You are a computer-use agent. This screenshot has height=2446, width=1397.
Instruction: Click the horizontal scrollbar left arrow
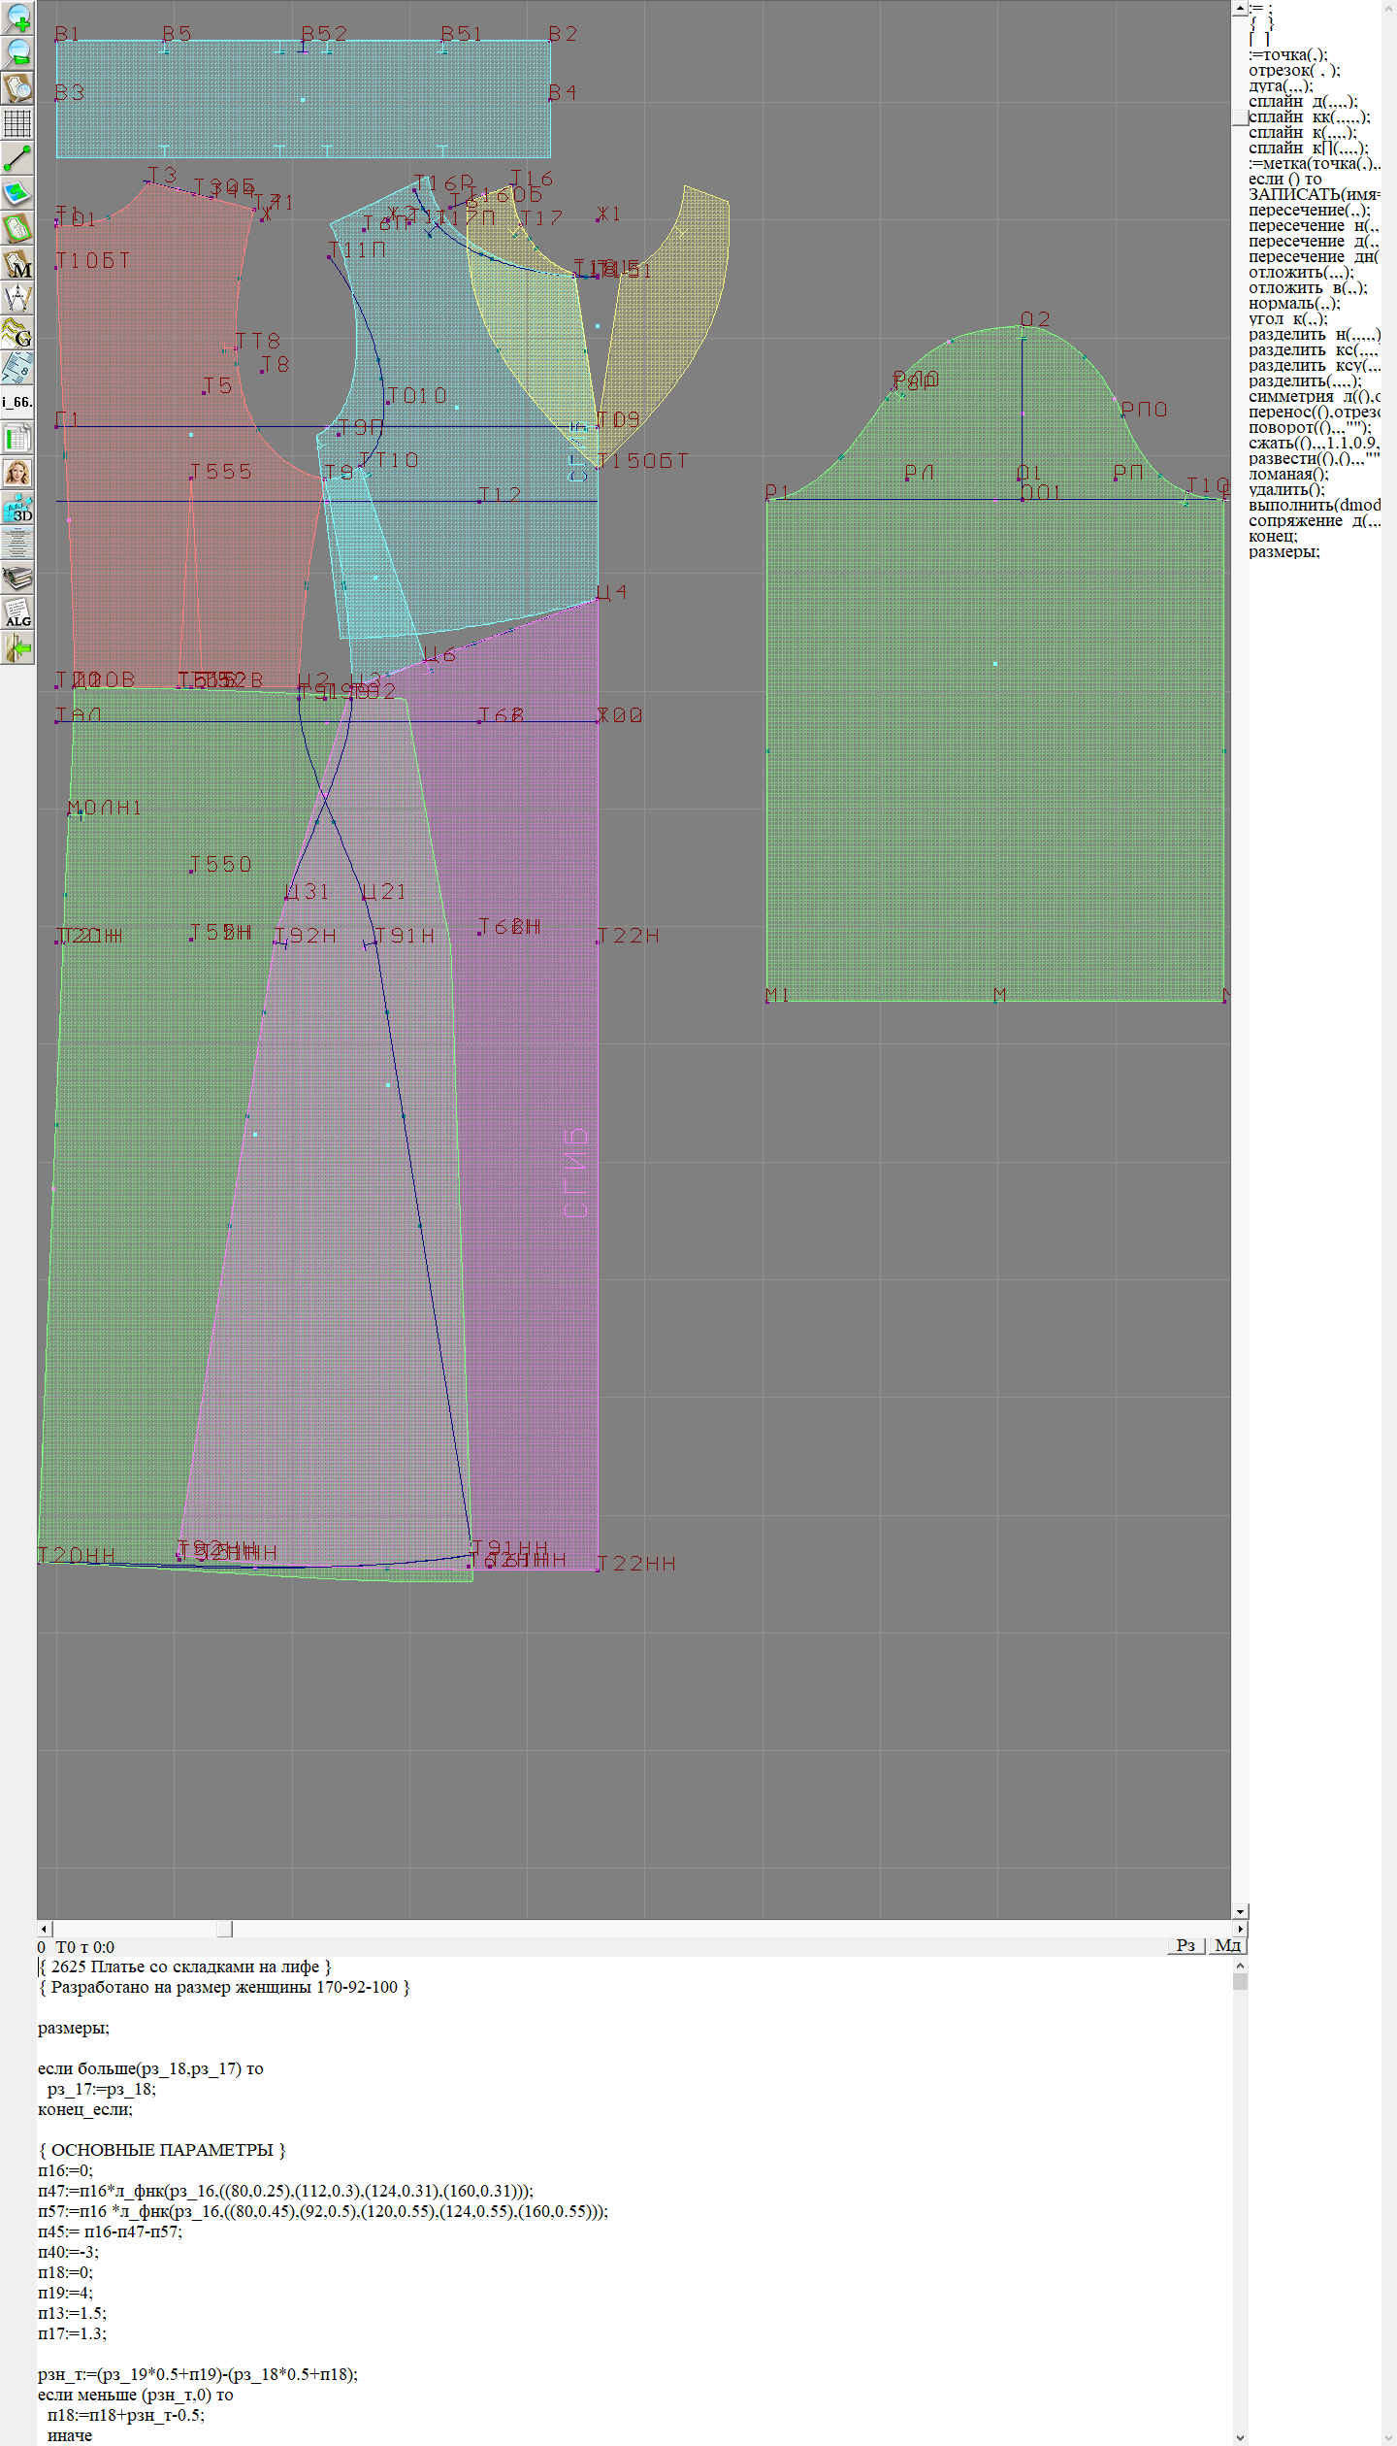44,1929
